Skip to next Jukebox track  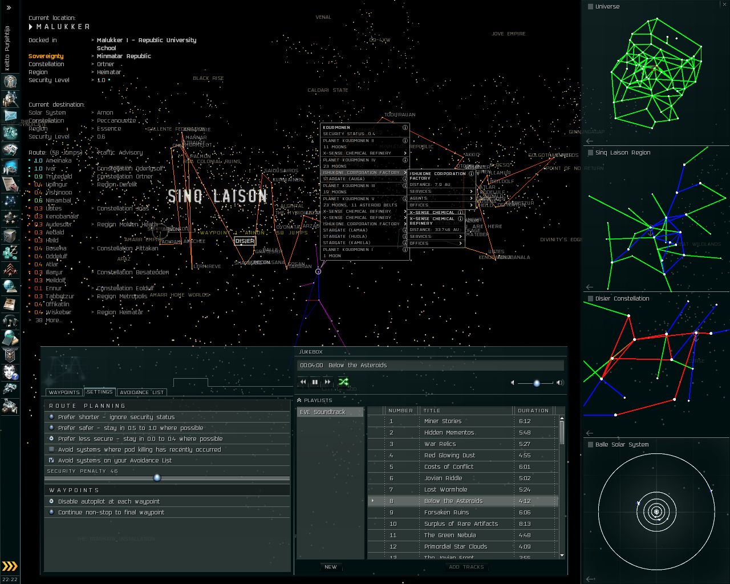click(327, 382)
